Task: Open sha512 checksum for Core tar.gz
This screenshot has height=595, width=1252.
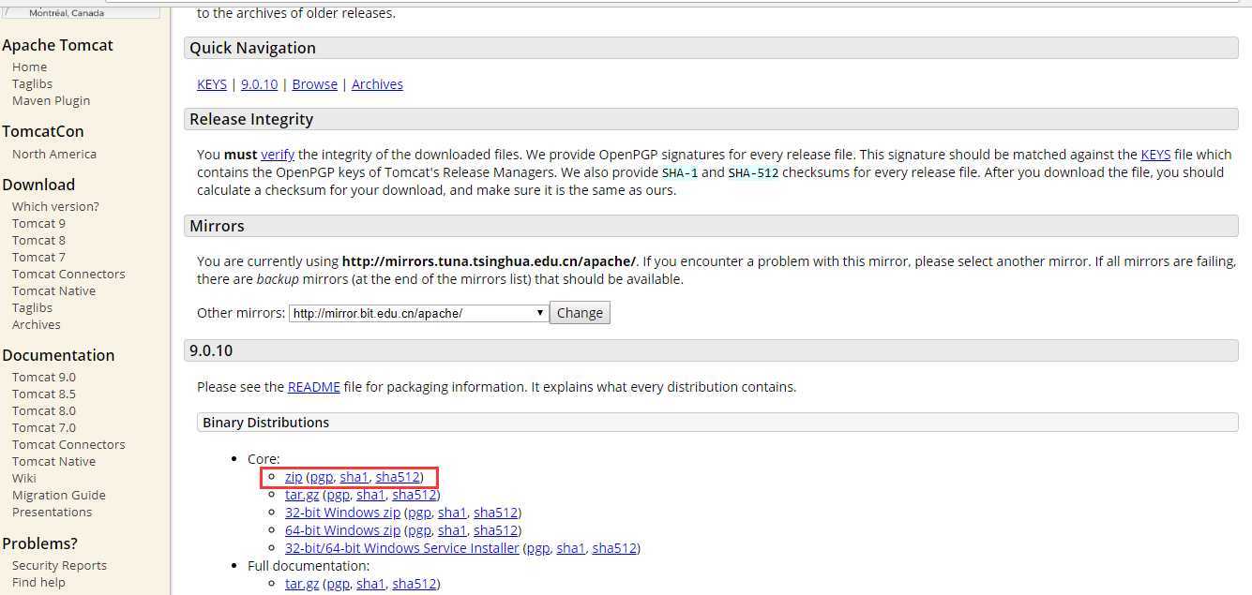Action: click(x=415, y=495)
